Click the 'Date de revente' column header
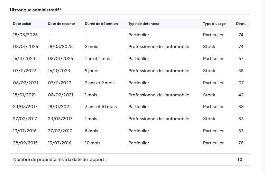Screen dimensions: 265x172 (x=61, y=24)
